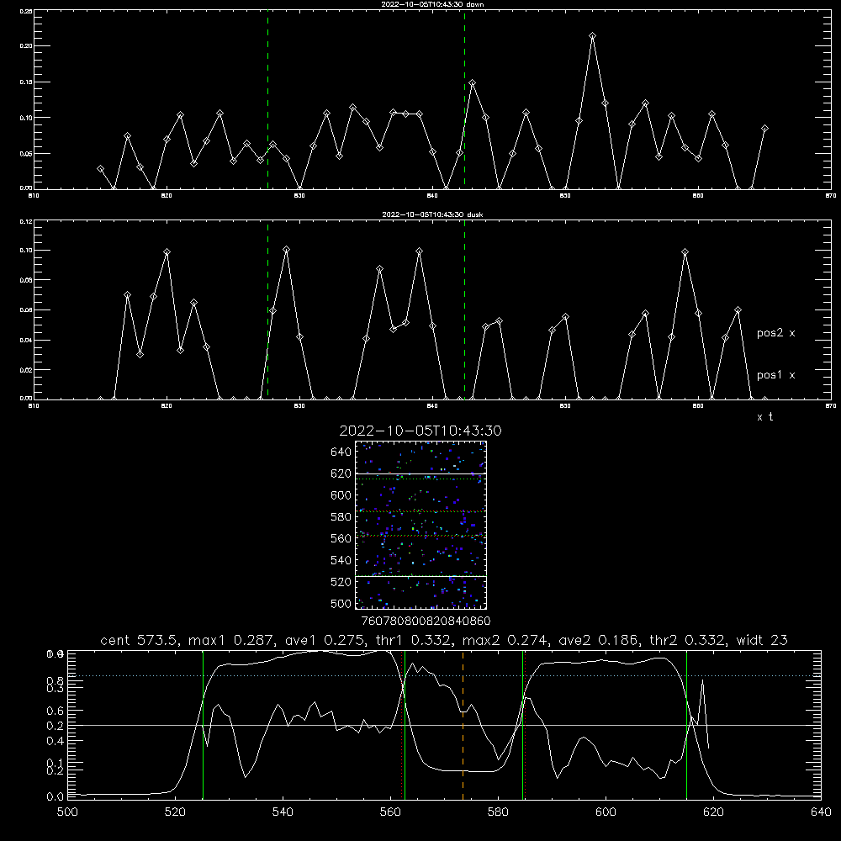Click dawn plot y-axis label 0.20
The height and width of the screenshot is (841, 841).
click(26, 46)
